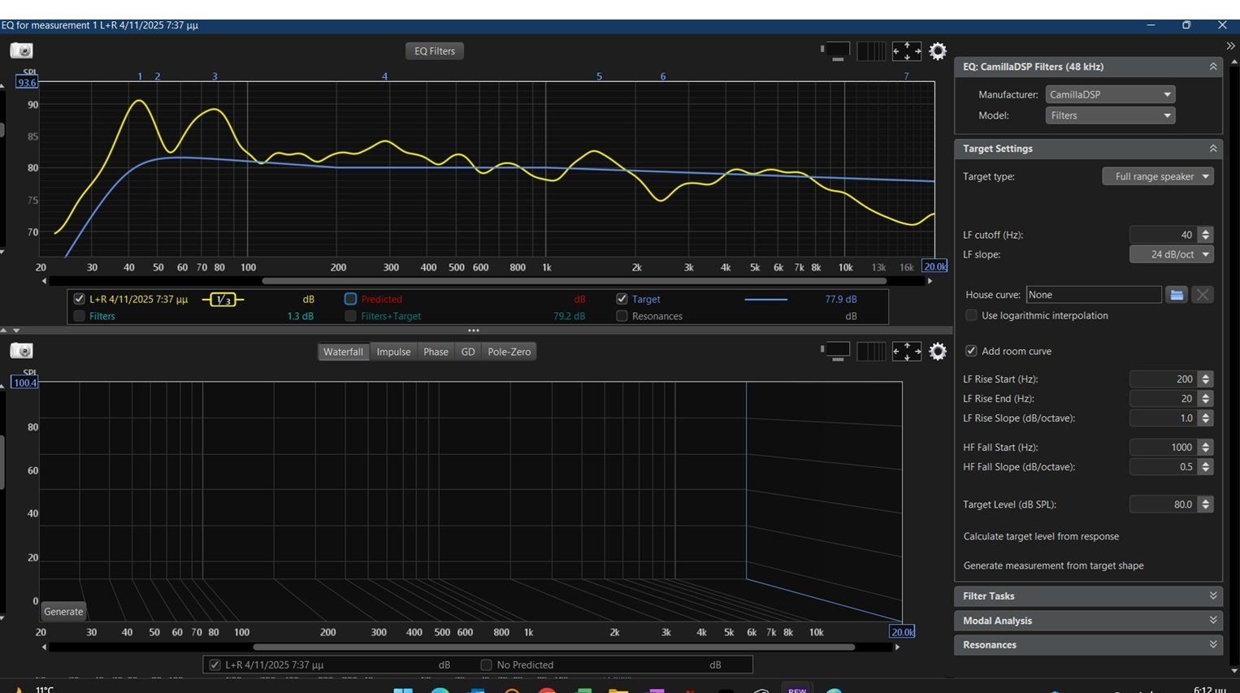
Task: Capture the waterfall graph with camera icon
Action: [x=21, y=351]
